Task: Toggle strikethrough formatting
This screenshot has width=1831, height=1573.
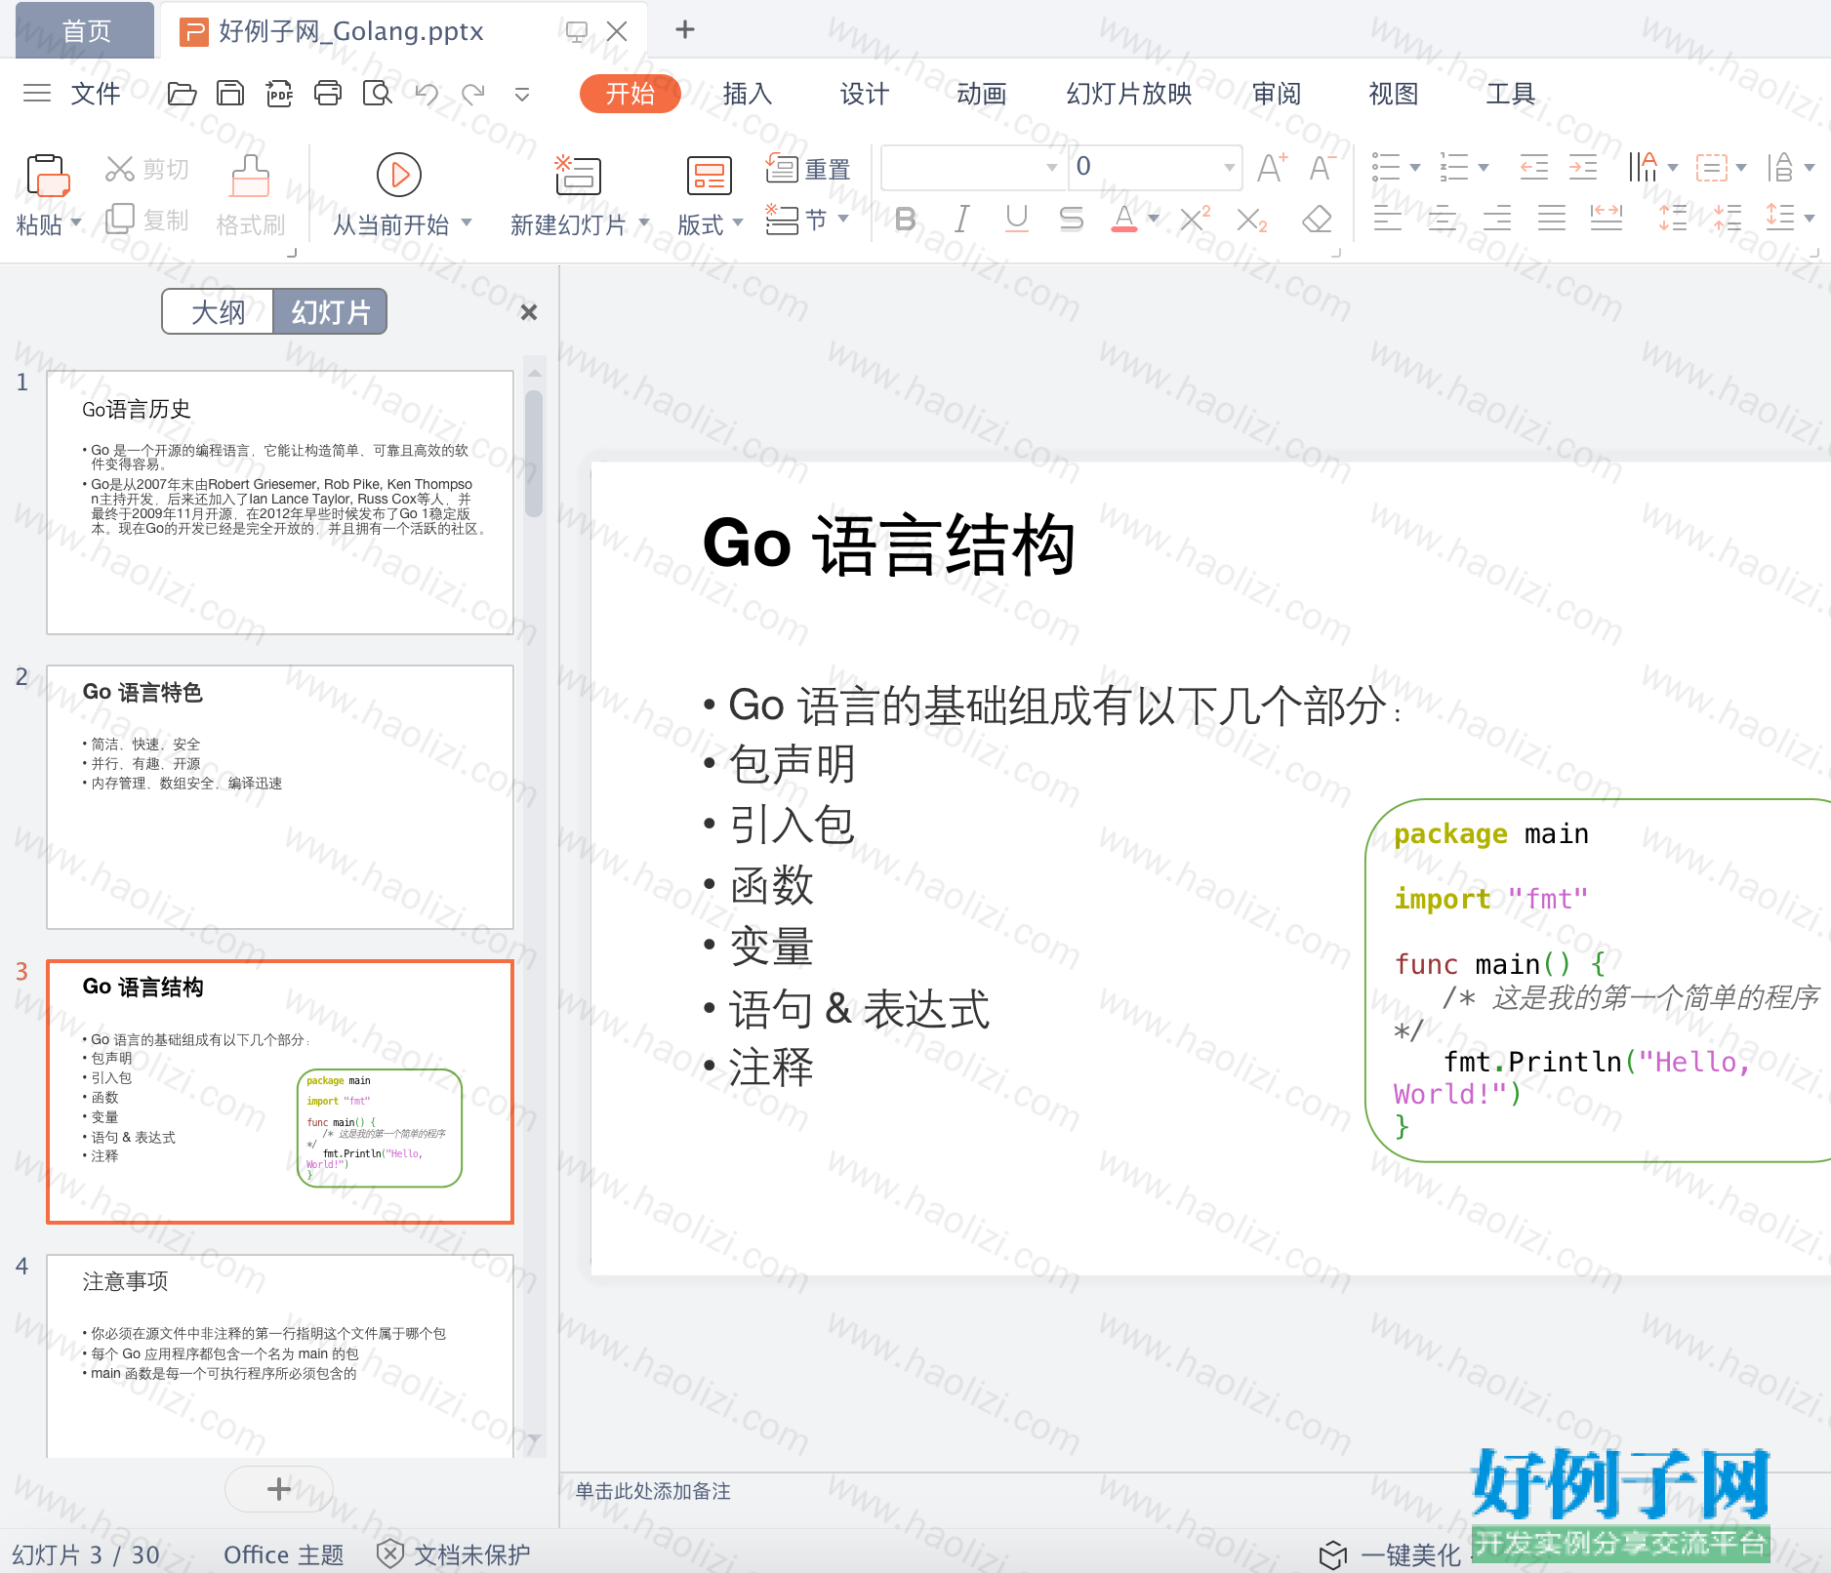Action: tap(1072, 219)
